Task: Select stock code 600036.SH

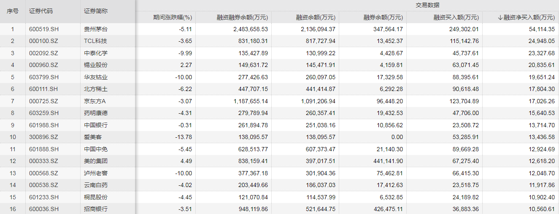Action: pos(43,209)
